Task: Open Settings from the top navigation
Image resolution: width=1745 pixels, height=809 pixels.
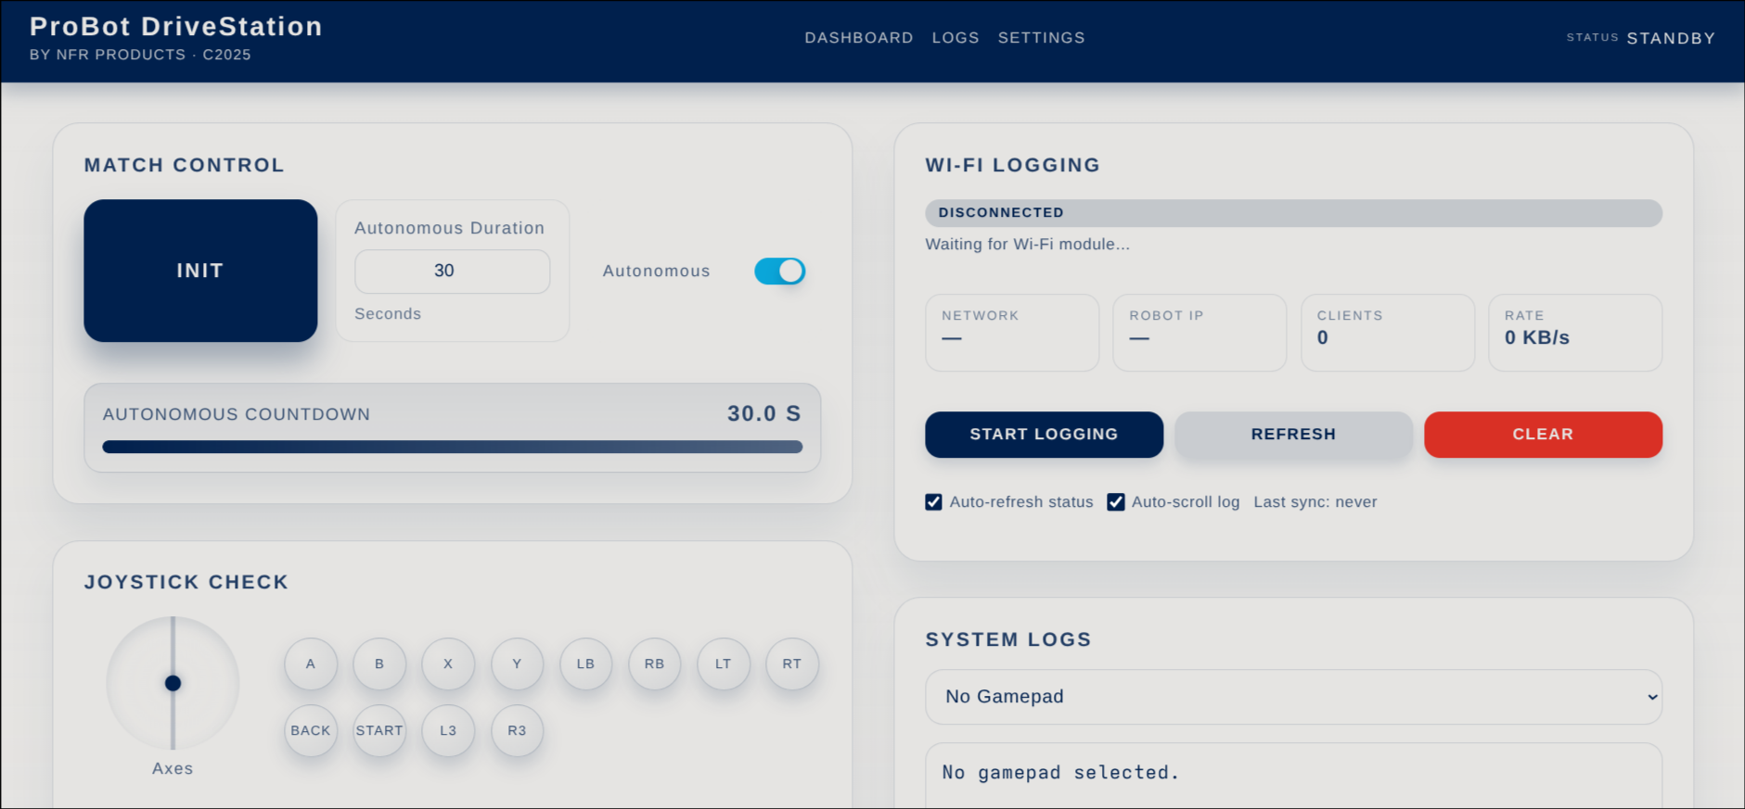Action: tap(1041, 38)
